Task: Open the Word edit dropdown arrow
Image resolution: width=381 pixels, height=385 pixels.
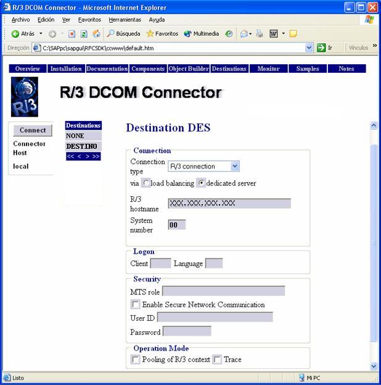Action: tap(284, 33)
